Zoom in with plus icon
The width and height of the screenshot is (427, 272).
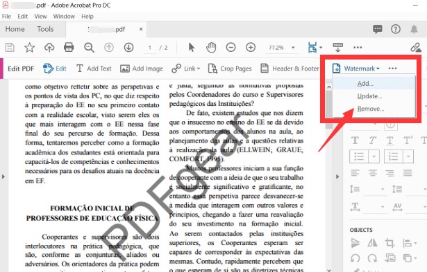pyautogui.click(x=251, y=48)
